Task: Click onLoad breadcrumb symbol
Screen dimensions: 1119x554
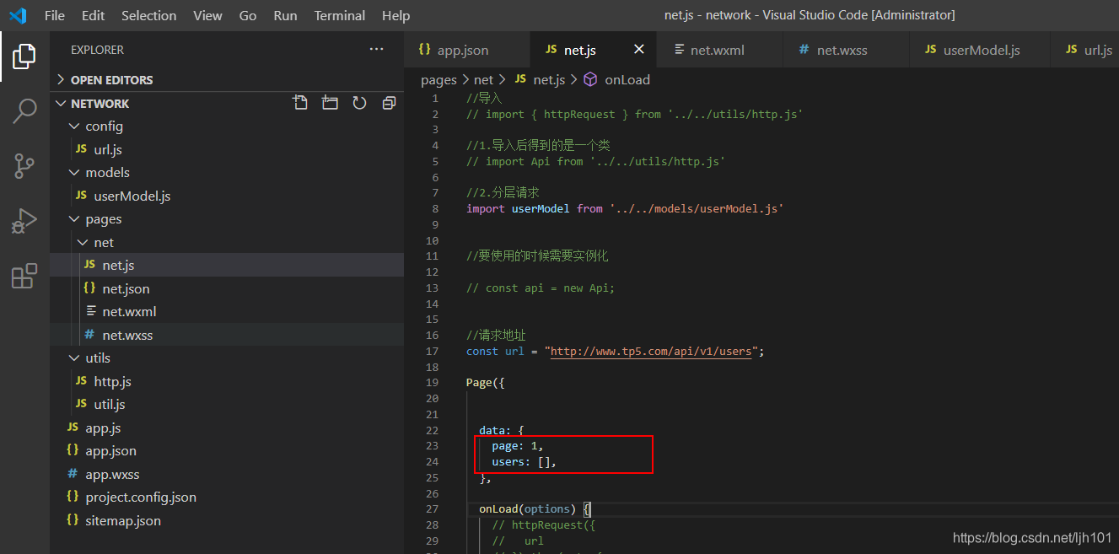Action: tap(617, 79)
